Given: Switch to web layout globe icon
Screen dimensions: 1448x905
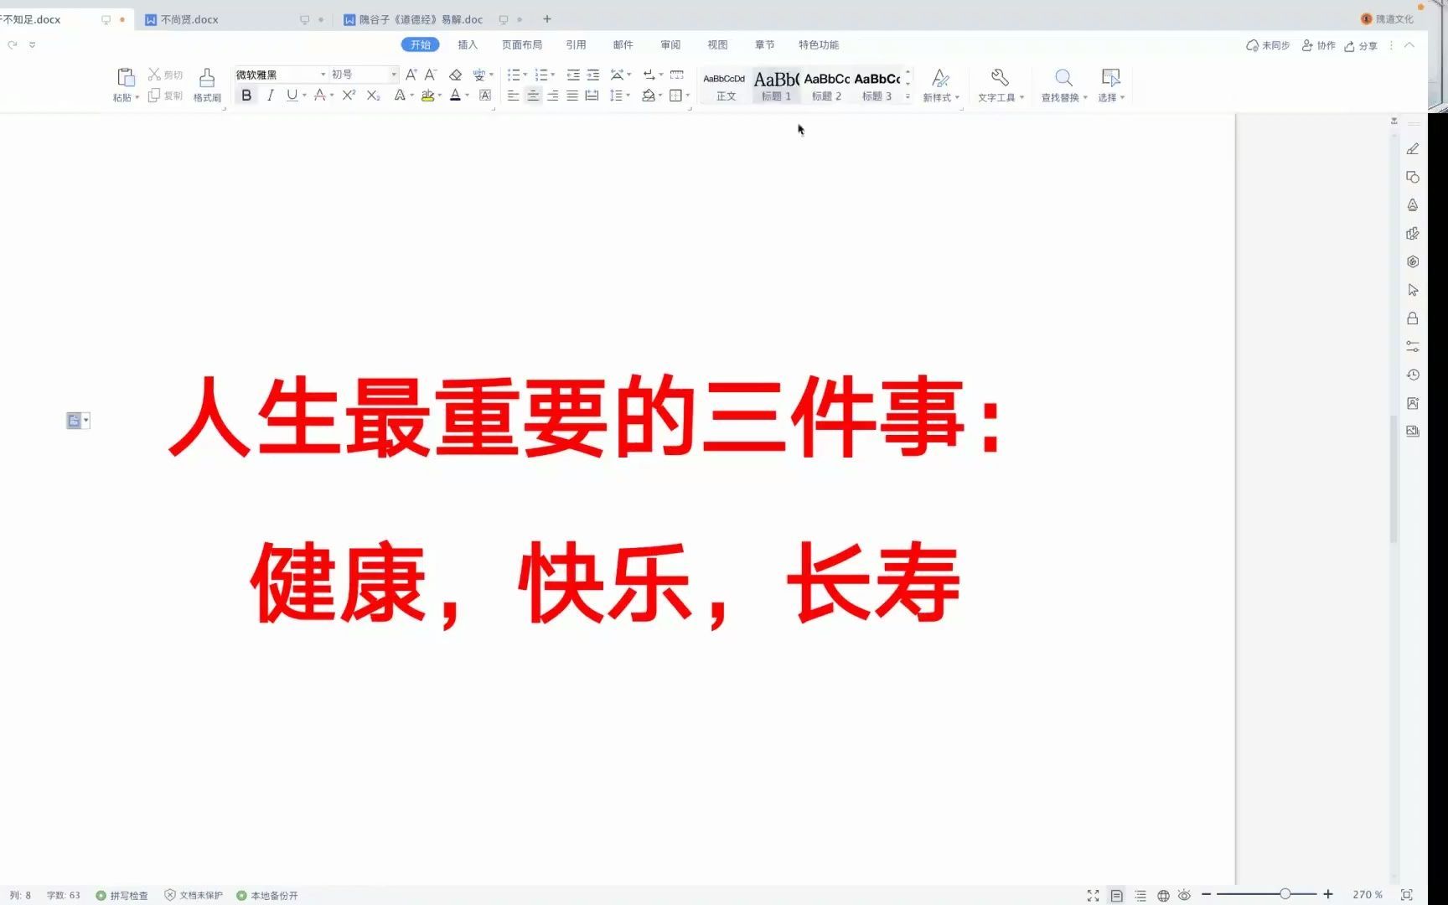Looking at the screenshot, I should [x=1163, y=895].
